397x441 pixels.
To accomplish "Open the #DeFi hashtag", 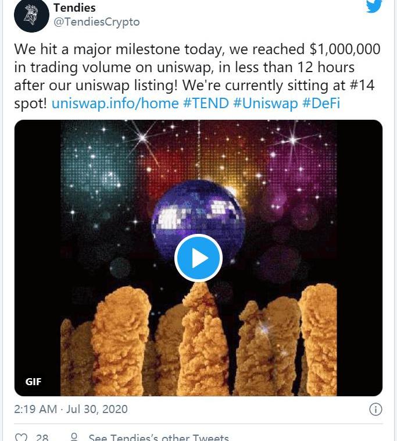I will click(320, 104).
